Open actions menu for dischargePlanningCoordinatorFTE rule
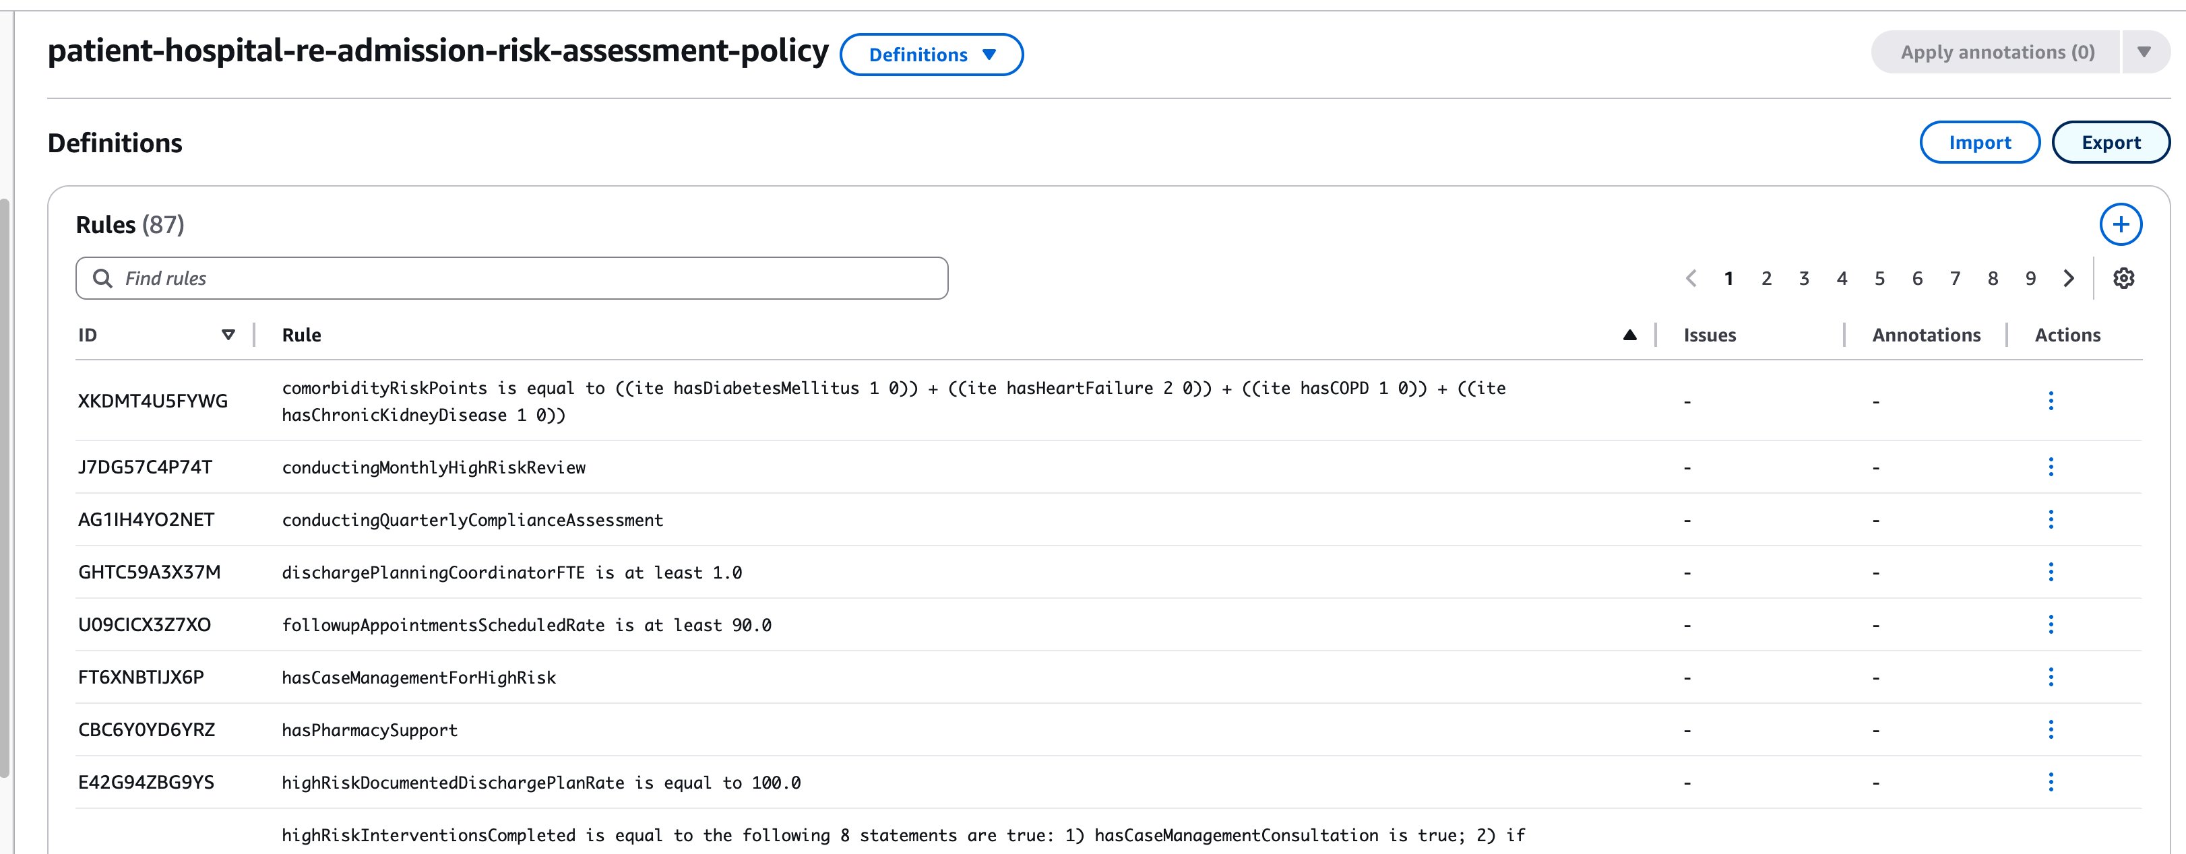The width and height of the screenshot is (2186, 854). click(x=2051, y=572)
